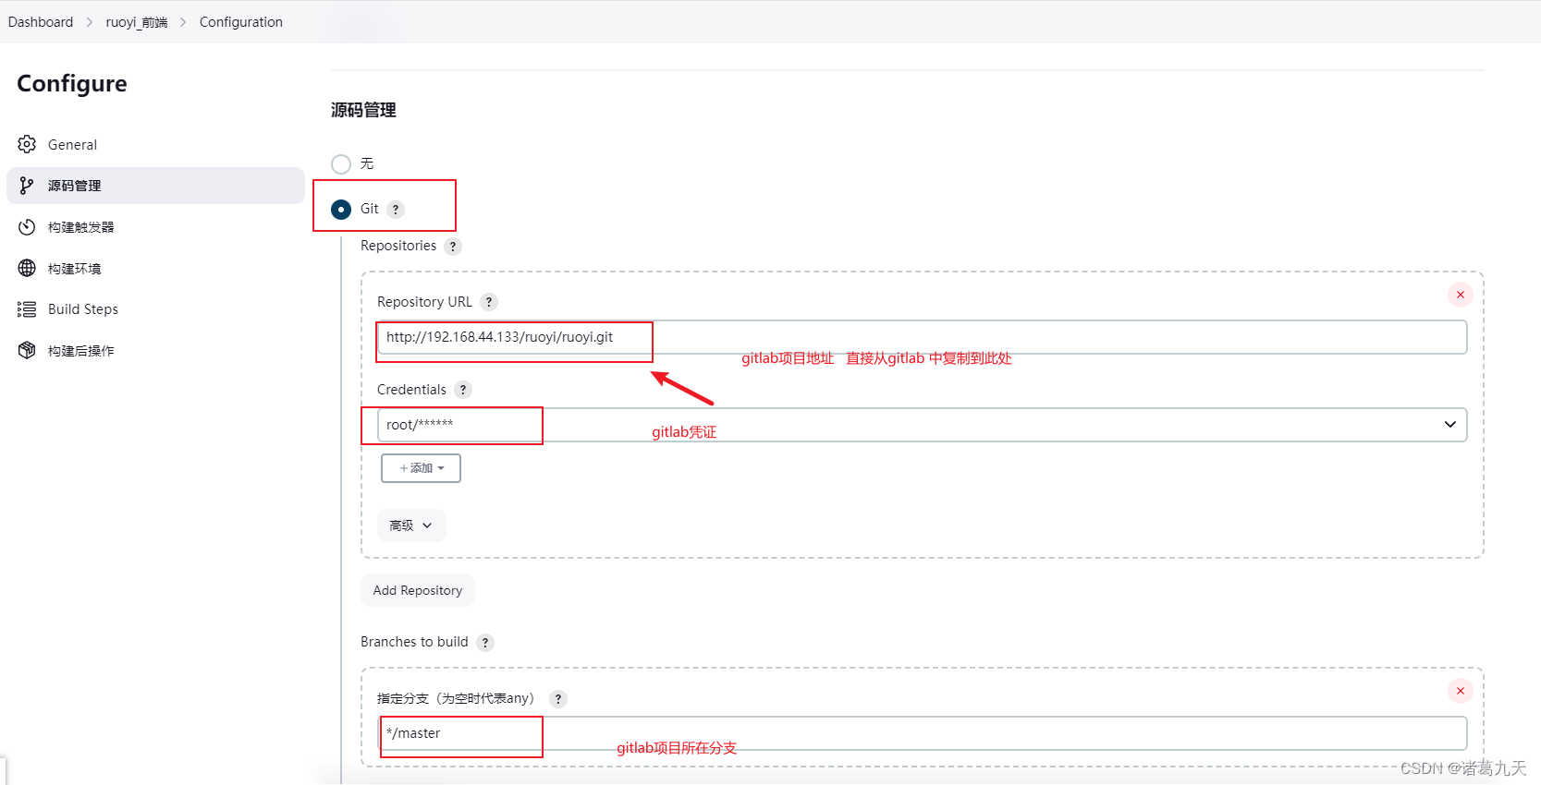Click the 构建触发器 clock icon
1541x785 pixels.
tap(27, 227)
